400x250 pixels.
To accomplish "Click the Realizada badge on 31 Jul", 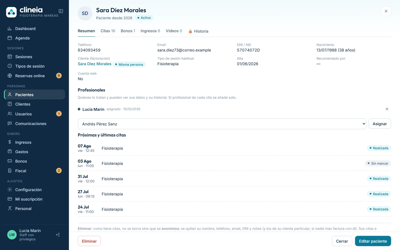I will coord(379,179).
